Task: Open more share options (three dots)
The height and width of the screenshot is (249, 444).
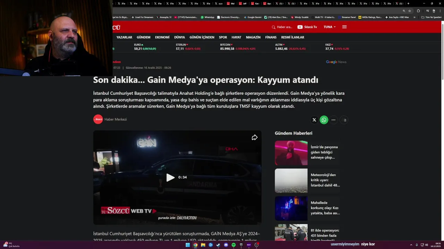Action: pos(333,120)
